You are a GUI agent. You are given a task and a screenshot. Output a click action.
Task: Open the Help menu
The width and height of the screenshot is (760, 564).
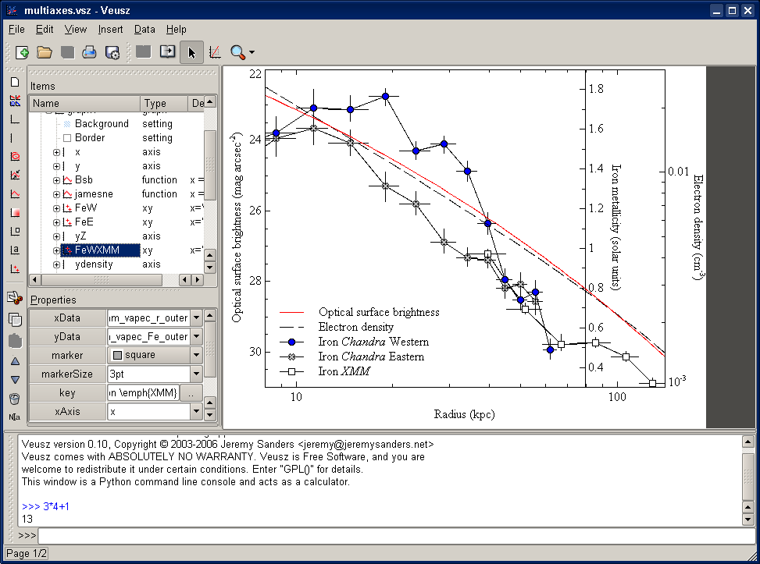[177, 30]
